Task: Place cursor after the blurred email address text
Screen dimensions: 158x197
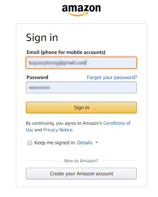Action: tap(86, 63)
